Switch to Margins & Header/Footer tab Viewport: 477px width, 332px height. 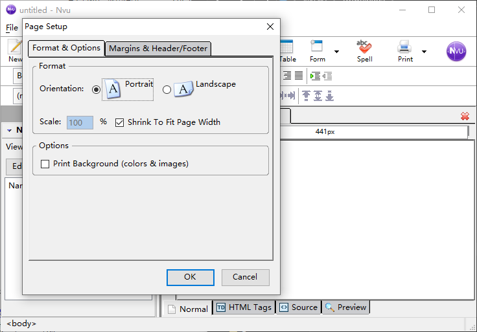[x=158, y=49]
